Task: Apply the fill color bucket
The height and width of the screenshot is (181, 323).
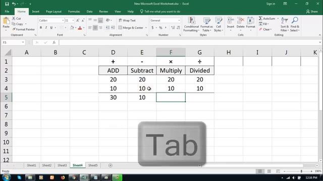Action: click(x=72, y=28)
